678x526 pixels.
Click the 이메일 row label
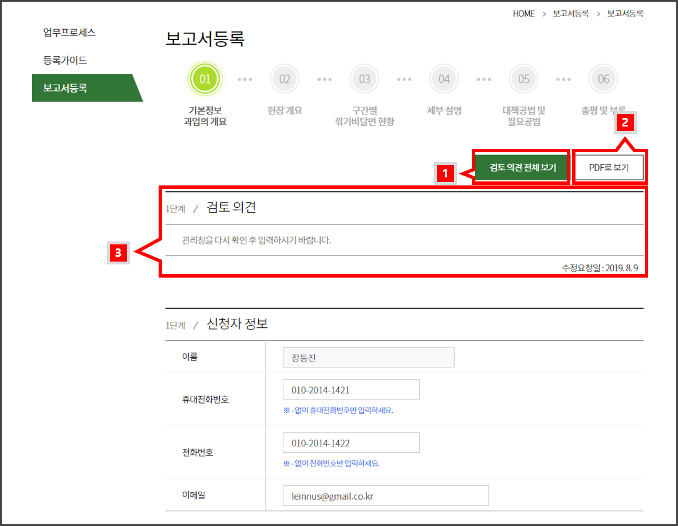click(x=194, y=495)
